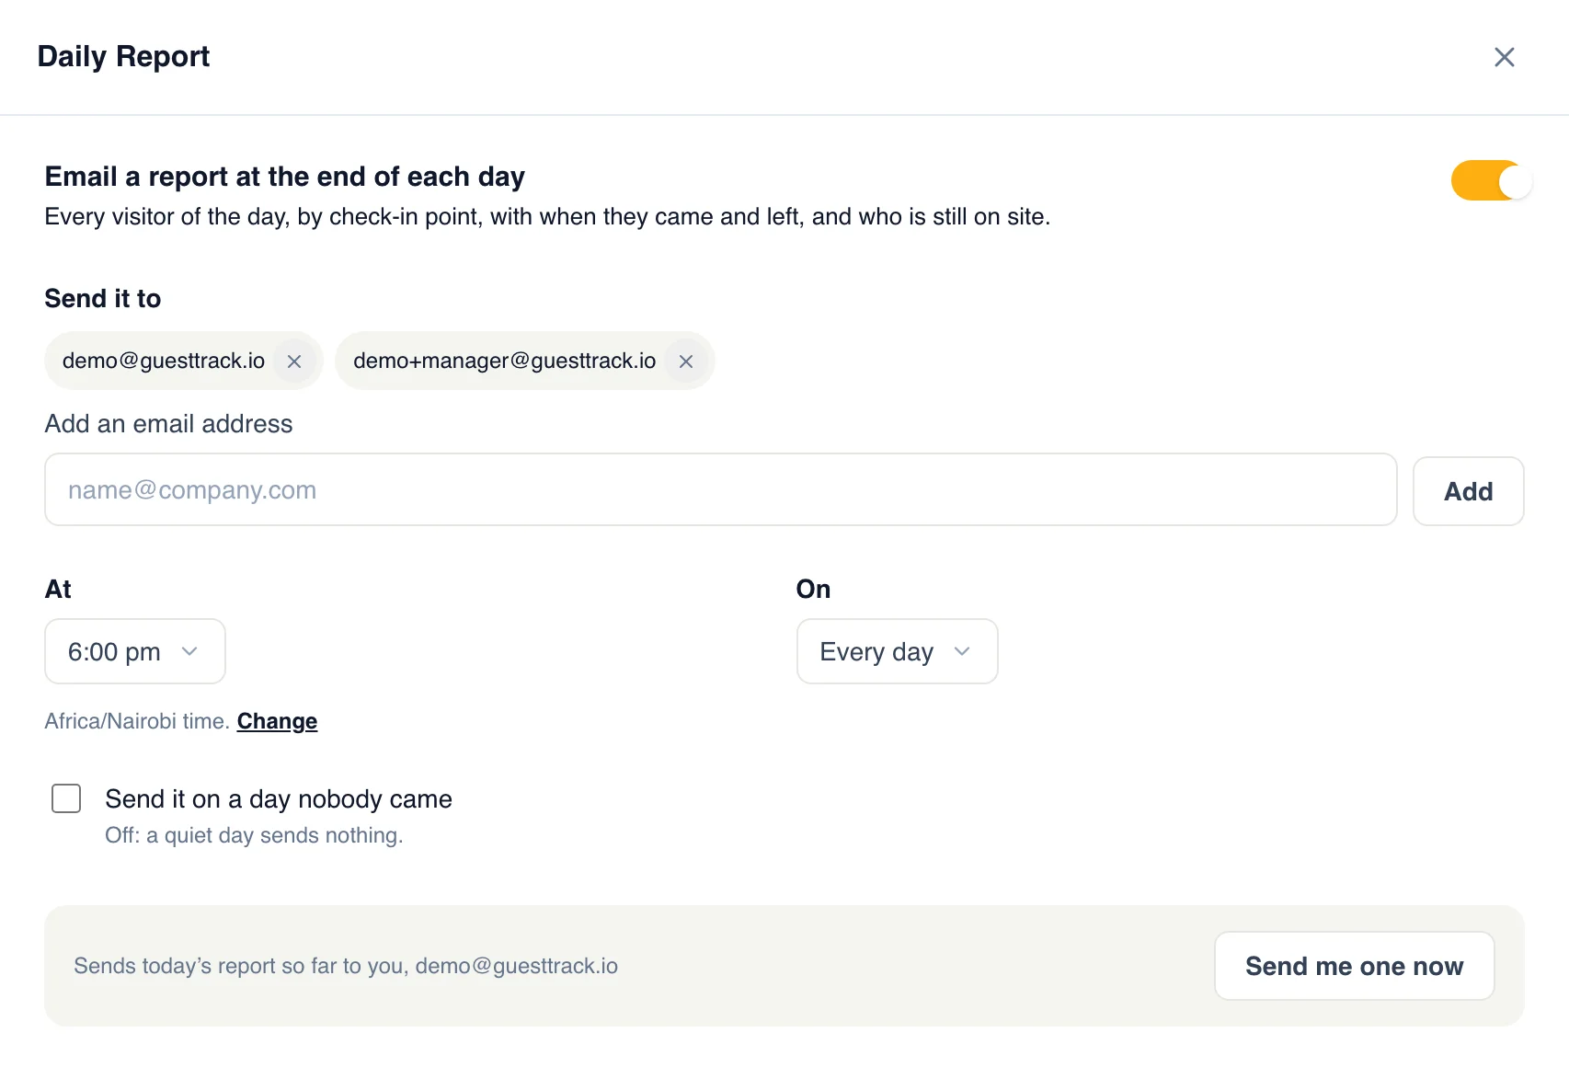Open the Every day schedule dropdown

coord(897,651)
